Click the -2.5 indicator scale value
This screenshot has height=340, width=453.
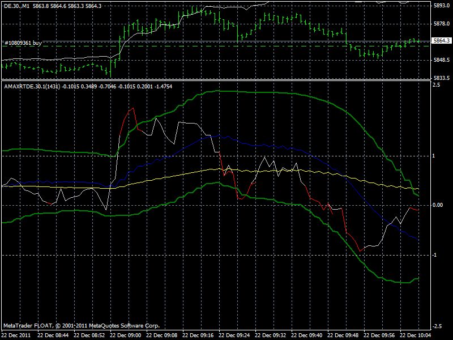click(x=436, y=327)
